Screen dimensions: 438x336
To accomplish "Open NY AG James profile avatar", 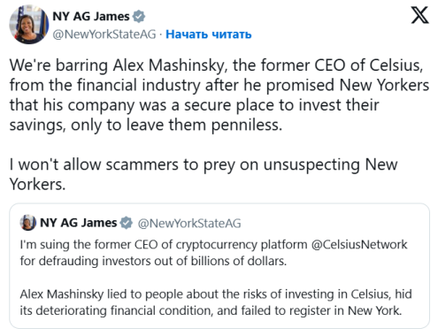I will click(x=29, y=25).
